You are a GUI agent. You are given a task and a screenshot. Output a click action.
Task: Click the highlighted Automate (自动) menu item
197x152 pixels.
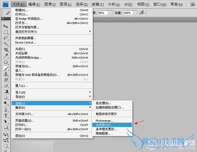(52, 103)
